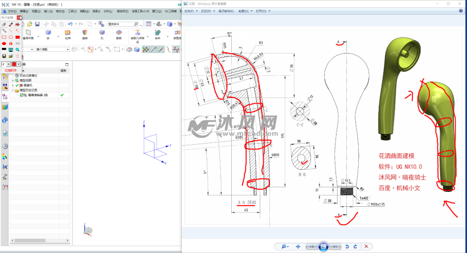The image size is (467, 253).
Task: Toggle the datum coordinate system checkbox
Action: click(22, 95)
